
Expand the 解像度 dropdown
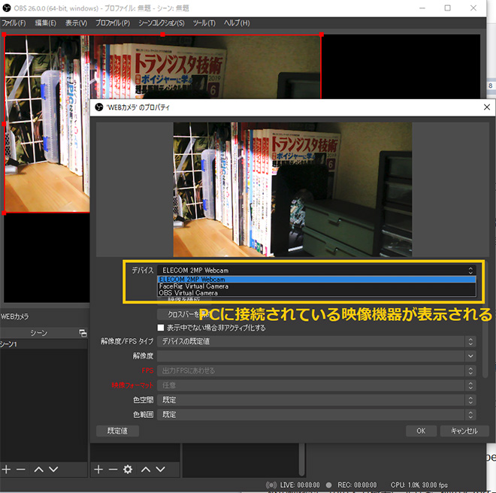tap(316, 356)
